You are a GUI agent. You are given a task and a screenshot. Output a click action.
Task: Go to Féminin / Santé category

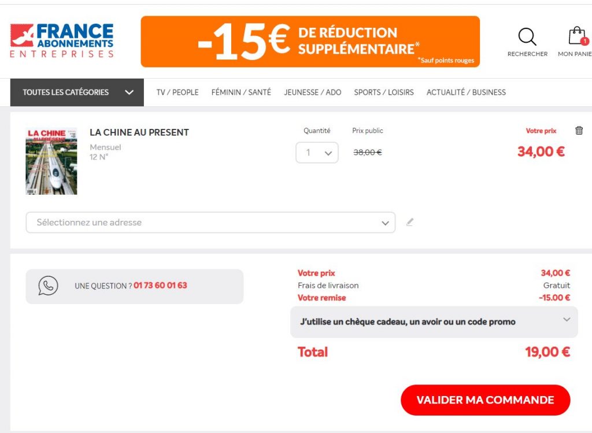click(x=241, y=92)
